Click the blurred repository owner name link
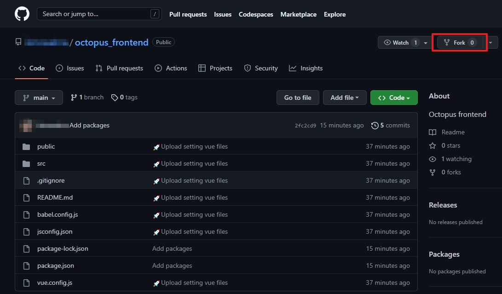The image size is (502, 294). 46,42
